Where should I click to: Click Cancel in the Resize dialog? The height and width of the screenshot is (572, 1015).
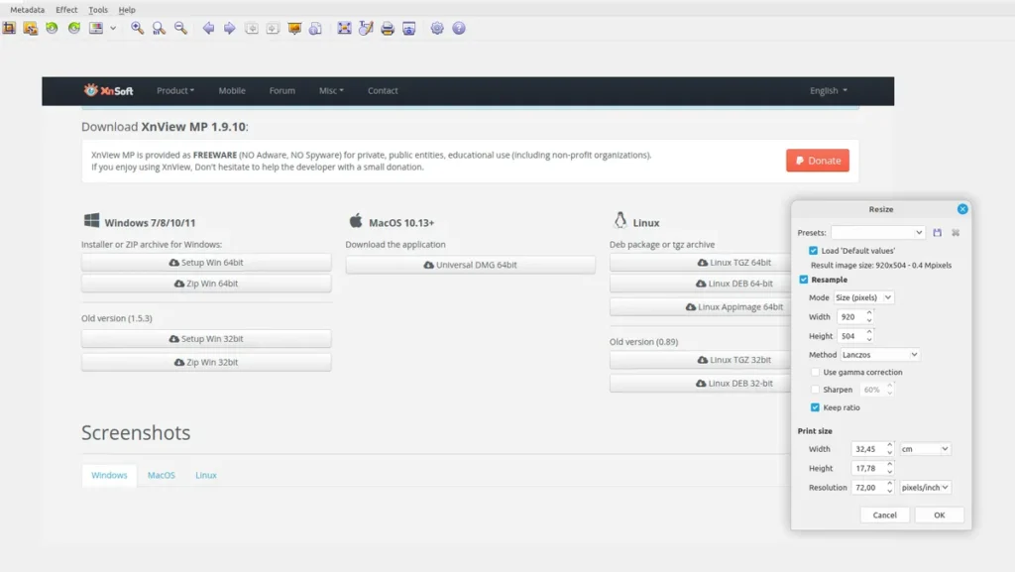884,515
